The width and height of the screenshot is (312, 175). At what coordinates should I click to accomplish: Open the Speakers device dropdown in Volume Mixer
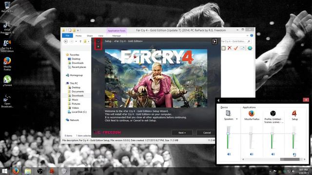237,119
